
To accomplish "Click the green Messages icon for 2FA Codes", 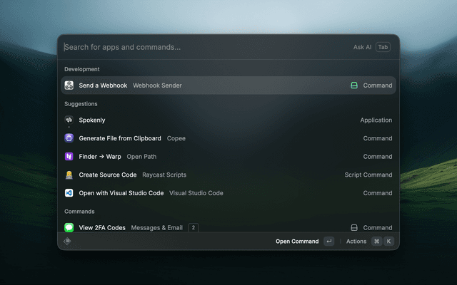I will (x=69, y=227).
